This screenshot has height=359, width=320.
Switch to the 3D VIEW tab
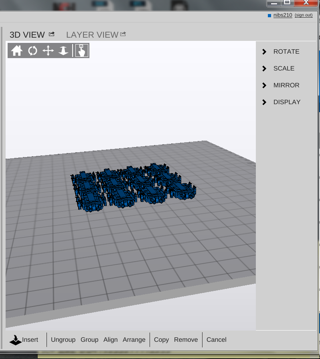(27, 35)
